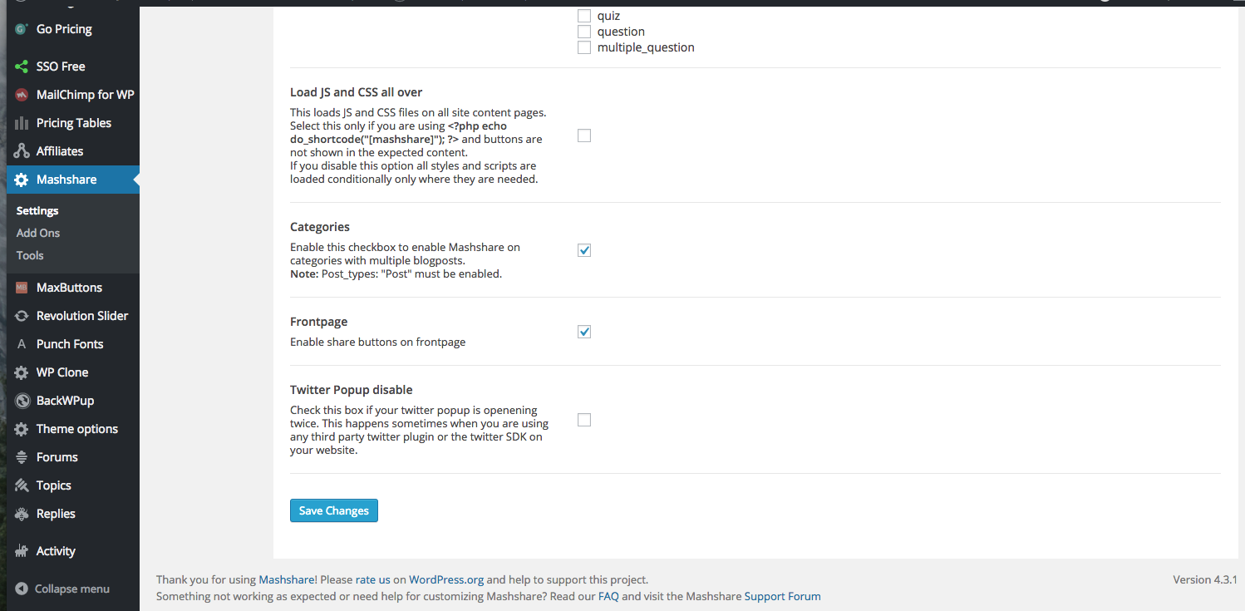Click the MailChimp for WP icon
Image resolution: width=1245 pixels, height=611 pixels.
pos(22,95)
